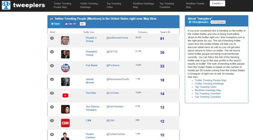The width and height of the screenshot is (253, 140).
Task: Click the tweeplers trophy logo icon
Action: click(6, 5)
